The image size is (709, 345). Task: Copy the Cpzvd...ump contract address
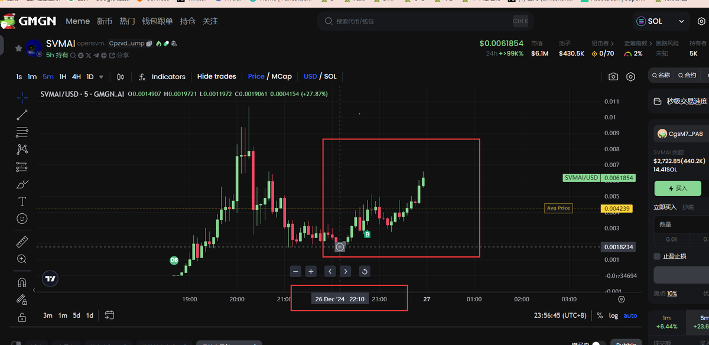point(149,44)
